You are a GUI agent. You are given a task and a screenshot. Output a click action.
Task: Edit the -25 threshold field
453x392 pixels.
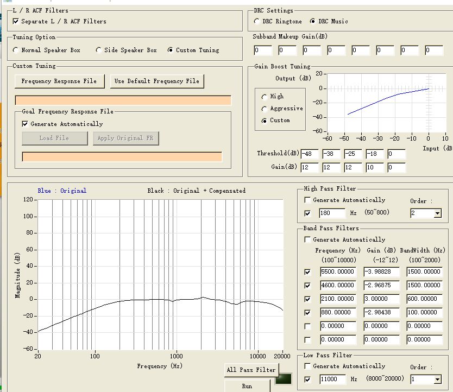pos(353,154)
